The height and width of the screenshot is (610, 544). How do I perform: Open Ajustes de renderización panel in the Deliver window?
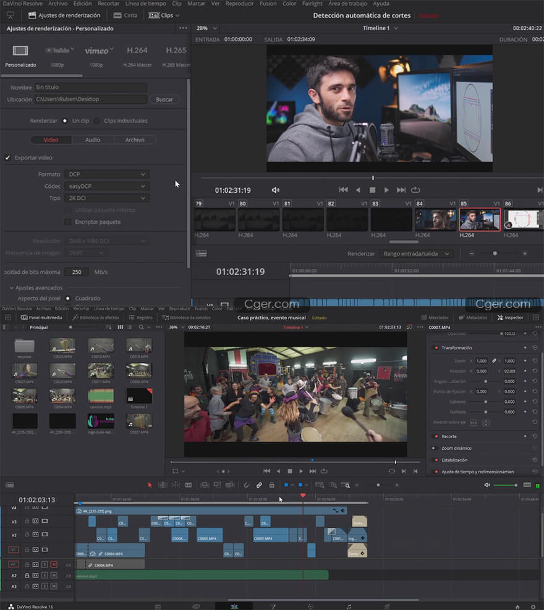point(64,15)
